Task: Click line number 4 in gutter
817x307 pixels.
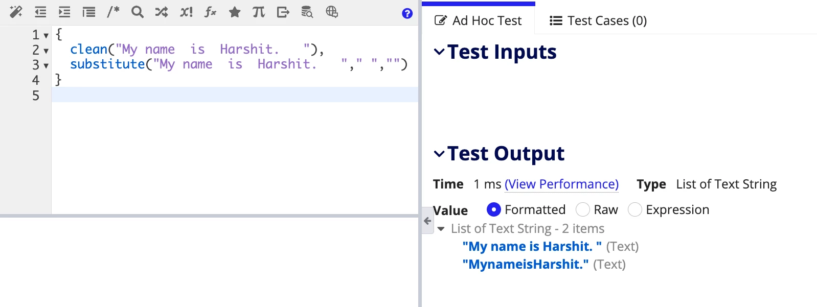Action: [35, 80]
